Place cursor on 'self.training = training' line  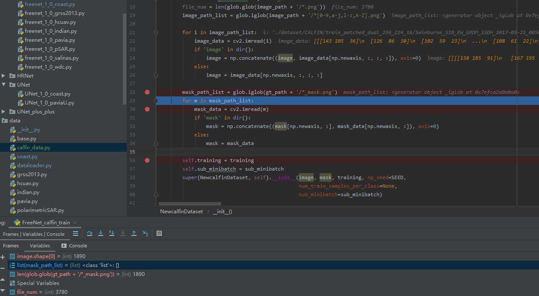click(x=218, y=160)
